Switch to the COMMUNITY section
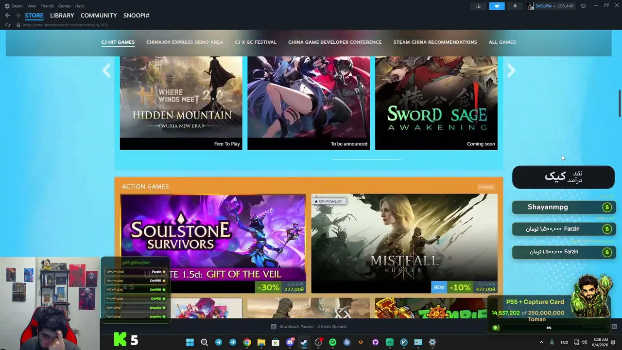Screen dimensions: 622x350 (x=99, y=16)
